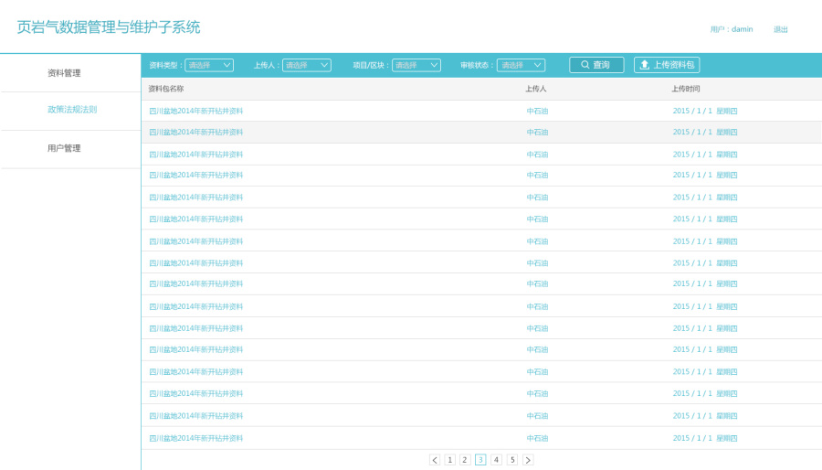Jump to page 4
This screenshot has width=822, height=470.
point(496,460)
